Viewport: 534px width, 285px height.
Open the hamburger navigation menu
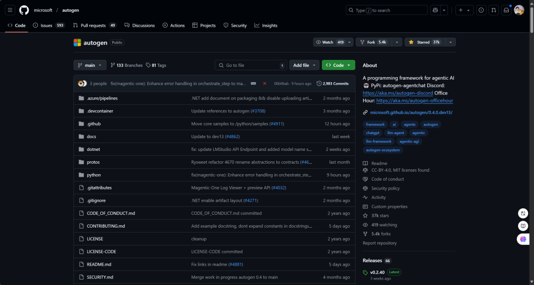pos(10,10)
